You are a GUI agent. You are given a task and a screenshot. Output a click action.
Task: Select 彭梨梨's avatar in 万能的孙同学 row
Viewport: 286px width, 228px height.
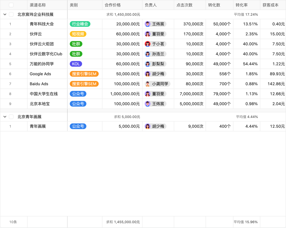coord(148,64)
